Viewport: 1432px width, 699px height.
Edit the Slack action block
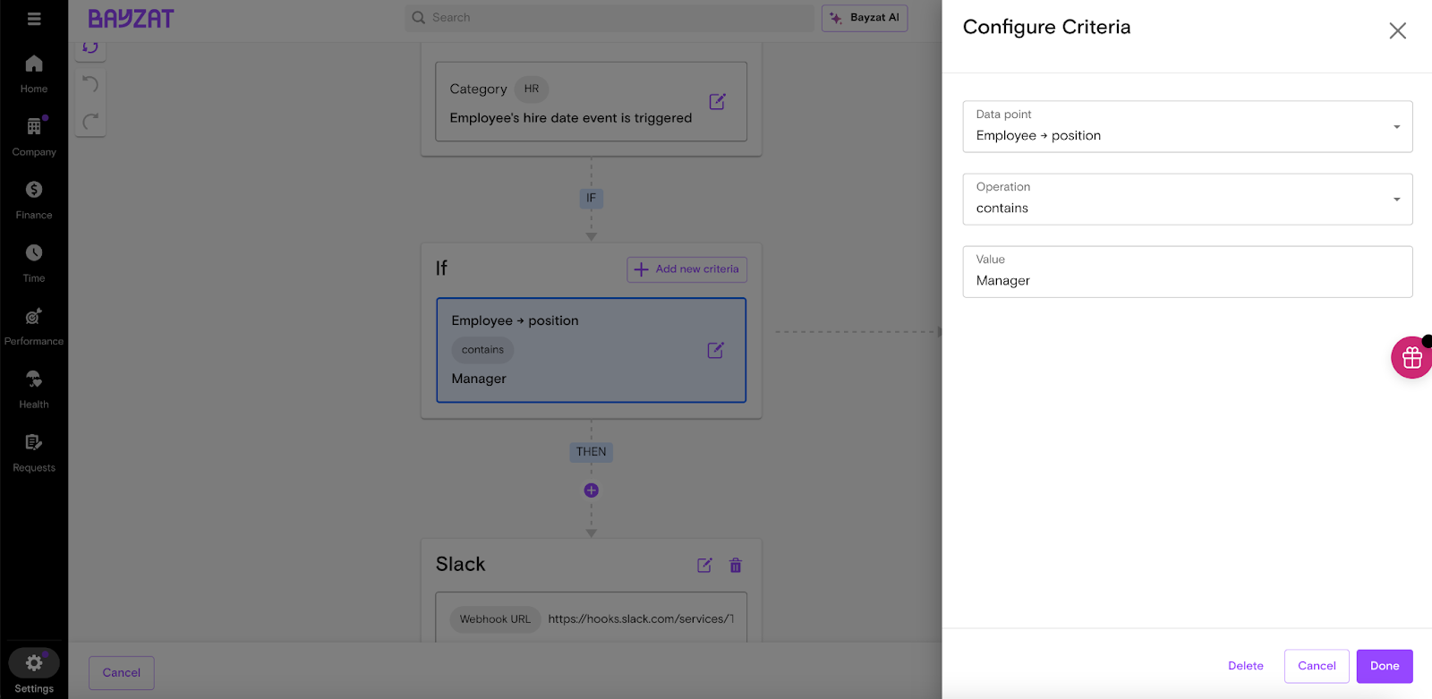click(704, 566)
